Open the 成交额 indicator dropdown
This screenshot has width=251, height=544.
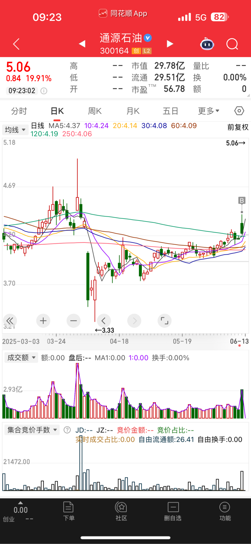[x=21, y=358]
